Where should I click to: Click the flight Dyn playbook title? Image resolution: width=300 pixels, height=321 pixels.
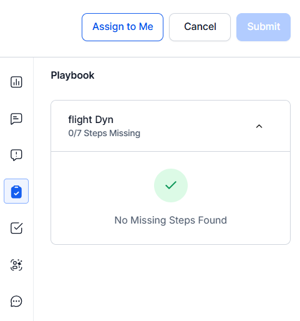(x=91, y=120)
